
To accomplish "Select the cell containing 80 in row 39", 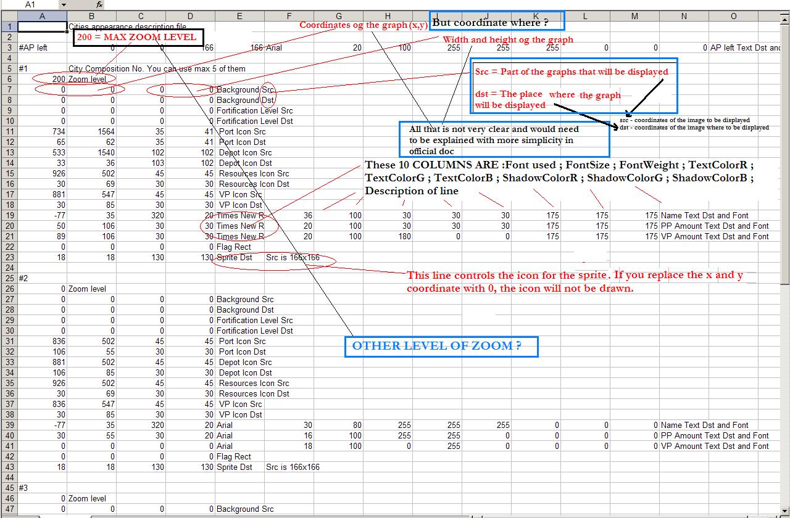I will pos(338,425).
